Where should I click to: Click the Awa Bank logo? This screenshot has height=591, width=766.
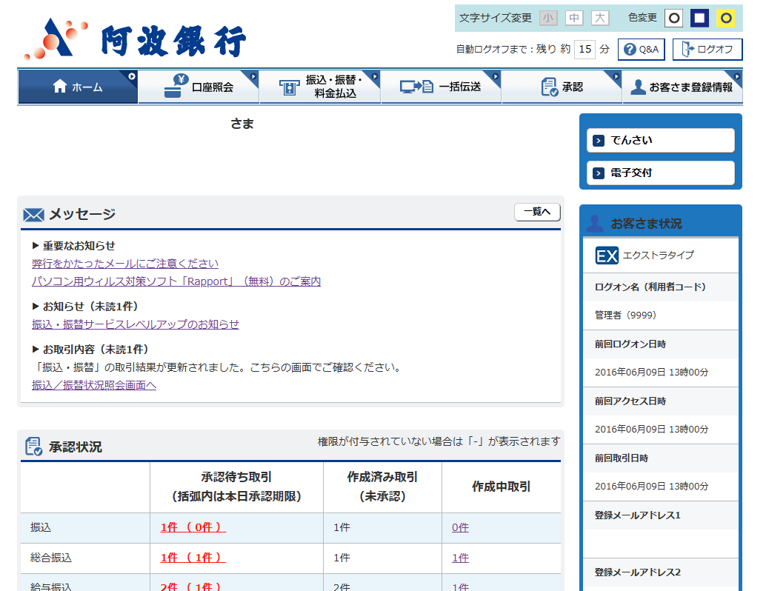[x=134, y=39]
